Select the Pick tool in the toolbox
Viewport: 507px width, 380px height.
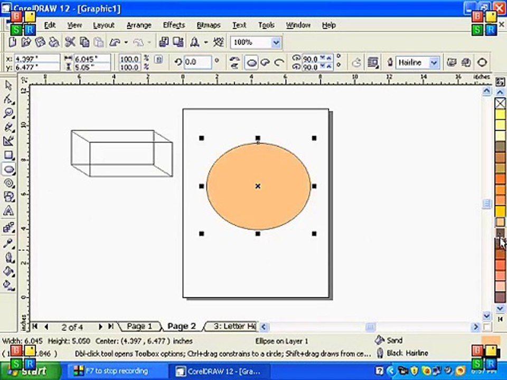pos(9,85)
